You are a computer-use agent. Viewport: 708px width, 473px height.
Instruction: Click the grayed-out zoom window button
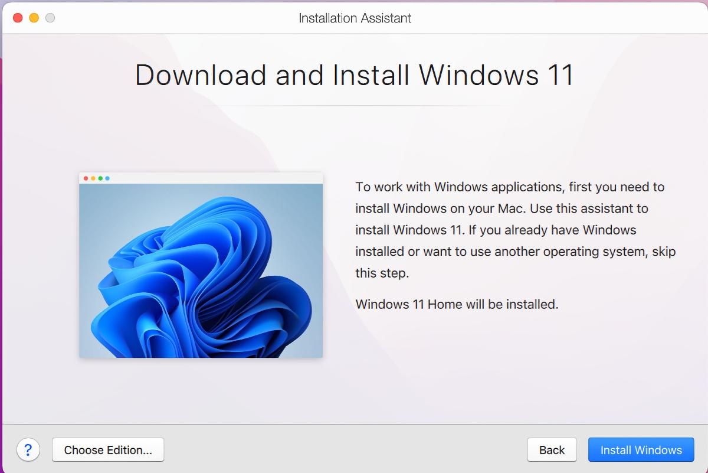pyautogui.click(x=50, y=18)
